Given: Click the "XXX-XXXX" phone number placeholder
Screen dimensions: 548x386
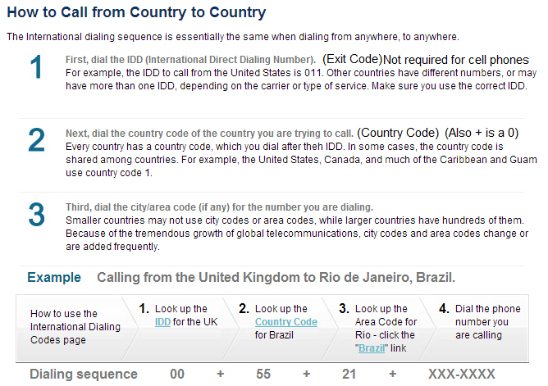Looking at the screenshot, I should 462,375.
